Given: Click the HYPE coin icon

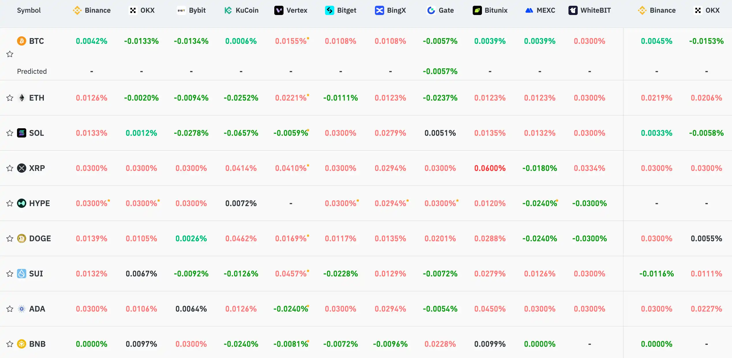Looking at the screenshot, I should (x=22, y=204).
